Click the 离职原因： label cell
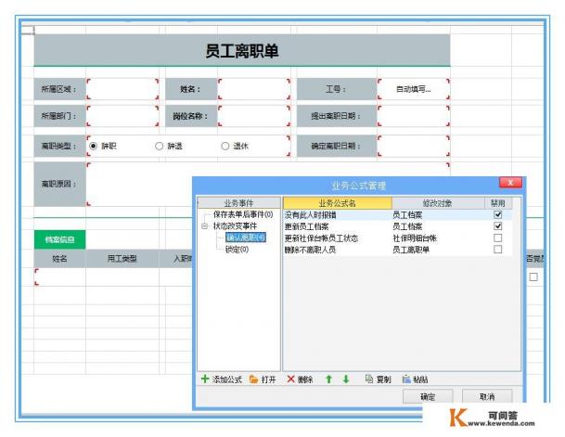Viewport: 565px width, 437px height. [59, 184]
